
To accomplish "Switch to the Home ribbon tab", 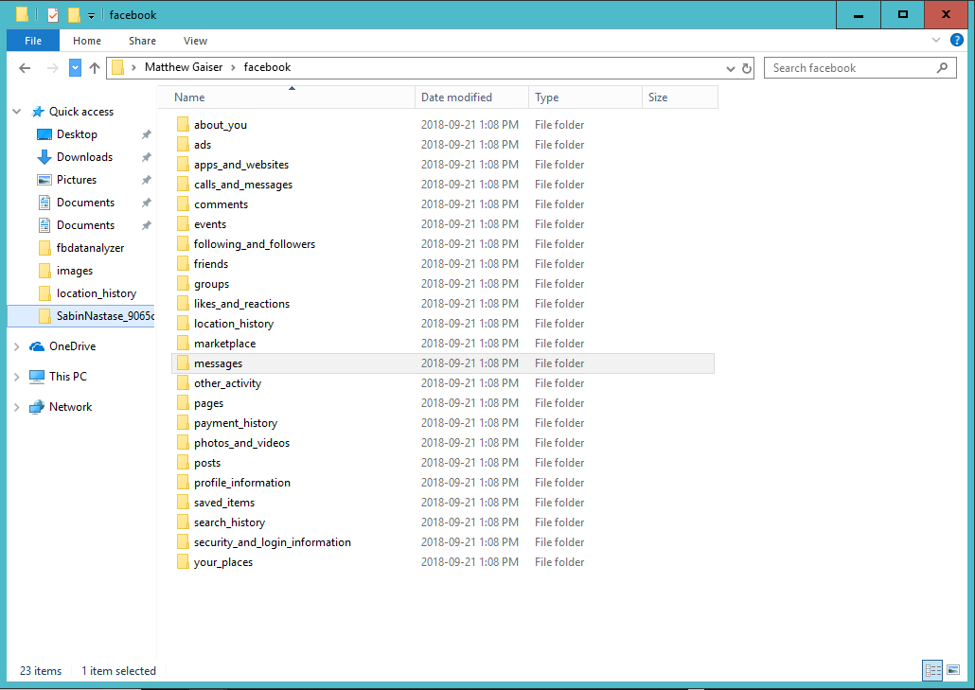I will click(87, 41).
